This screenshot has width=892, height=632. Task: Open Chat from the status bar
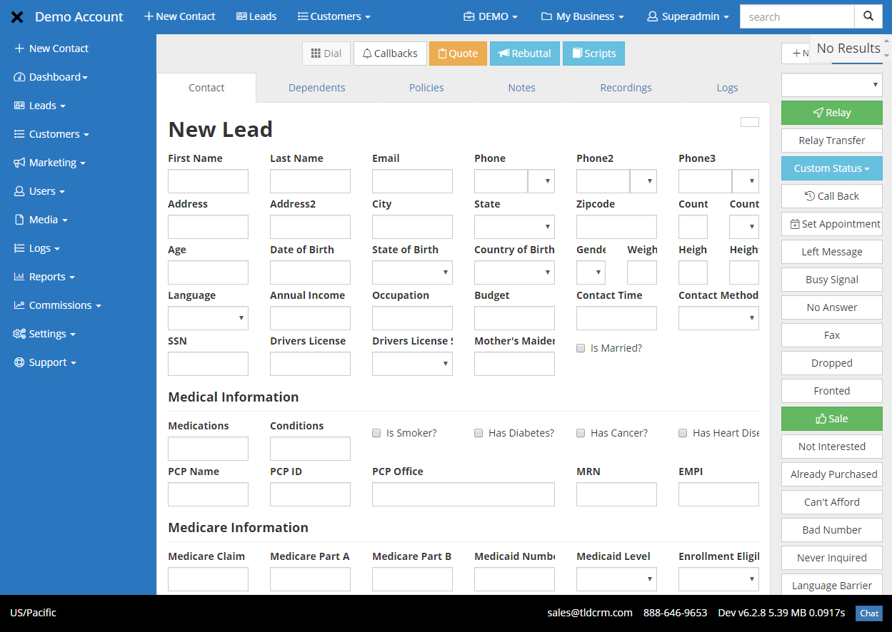coord(868,613)
